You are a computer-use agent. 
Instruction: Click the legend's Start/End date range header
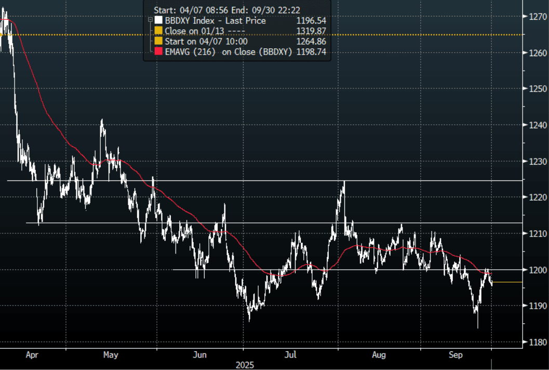coord(227,9)
